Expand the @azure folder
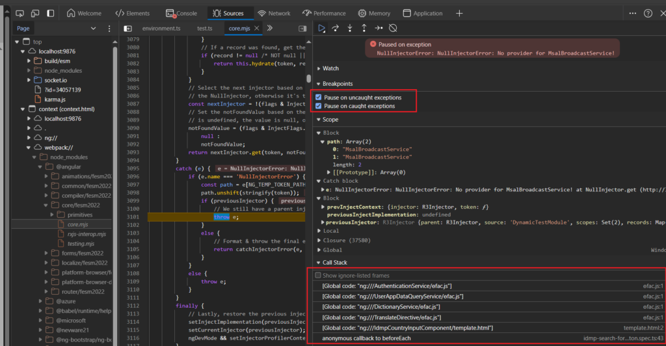 point(40,301)
